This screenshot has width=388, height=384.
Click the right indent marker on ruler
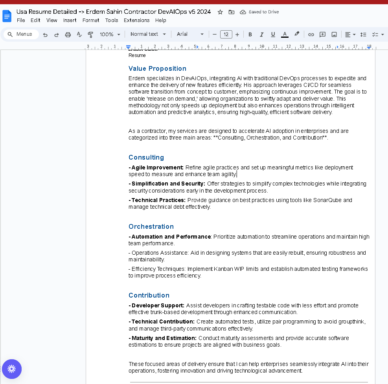pos(369,48)
